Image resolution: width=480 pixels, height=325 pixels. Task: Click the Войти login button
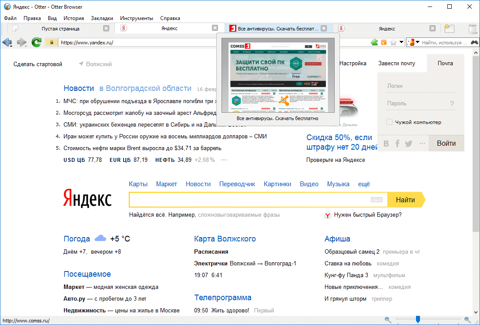tap(446, 143)
